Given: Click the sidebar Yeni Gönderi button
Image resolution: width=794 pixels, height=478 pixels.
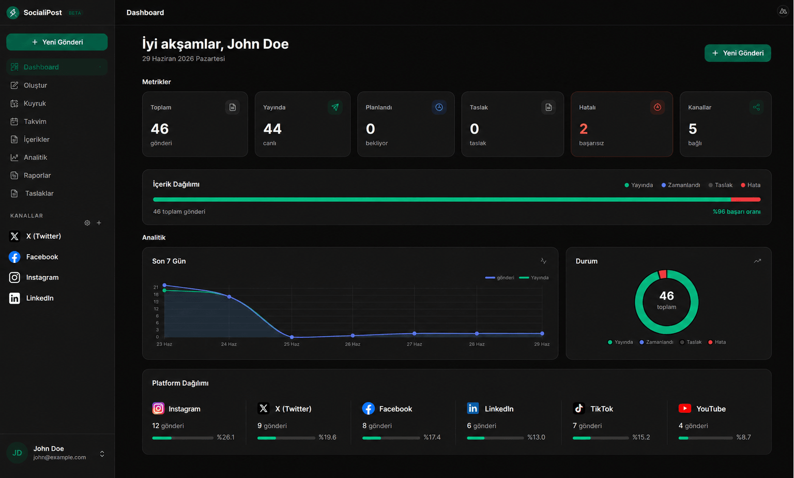Looking at the screenshot, I should coord(57,42).
